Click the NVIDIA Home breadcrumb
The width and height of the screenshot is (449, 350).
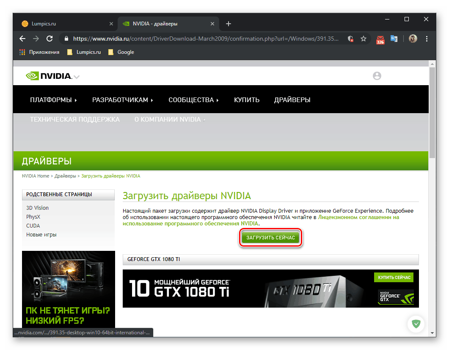point(36,176)
